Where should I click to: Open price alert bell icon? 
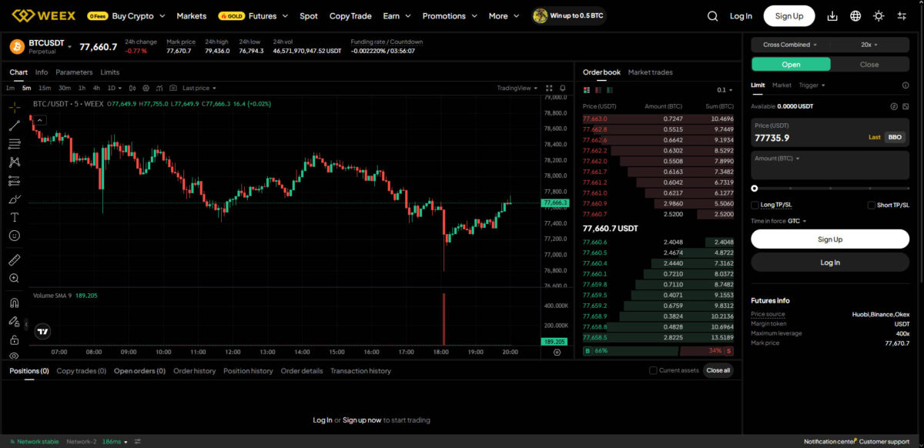pos(564,88)
